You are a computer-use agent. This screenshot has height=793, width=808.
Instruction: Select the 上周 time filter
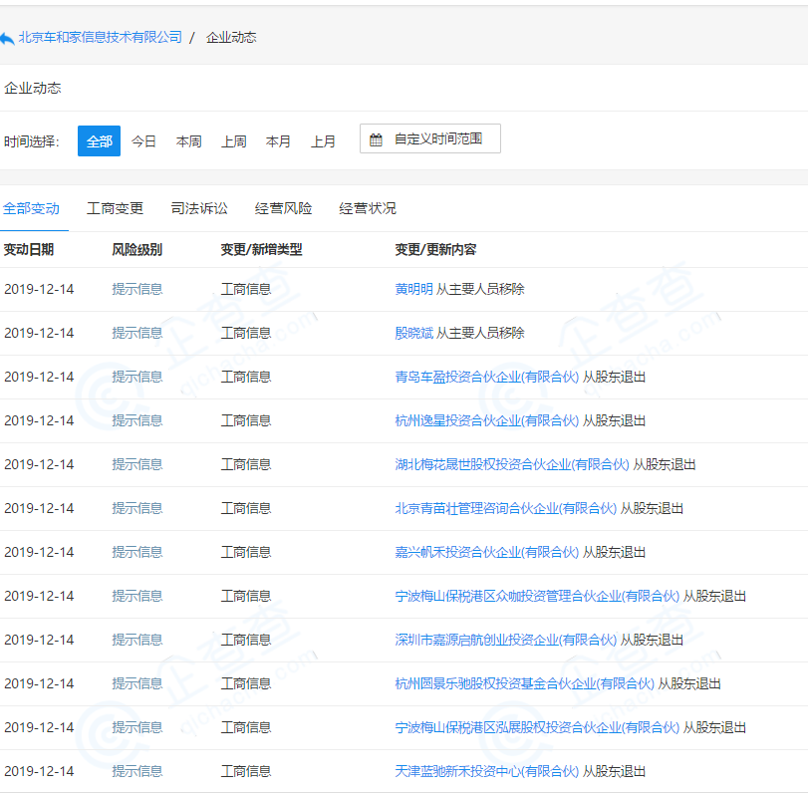[233, 140]
